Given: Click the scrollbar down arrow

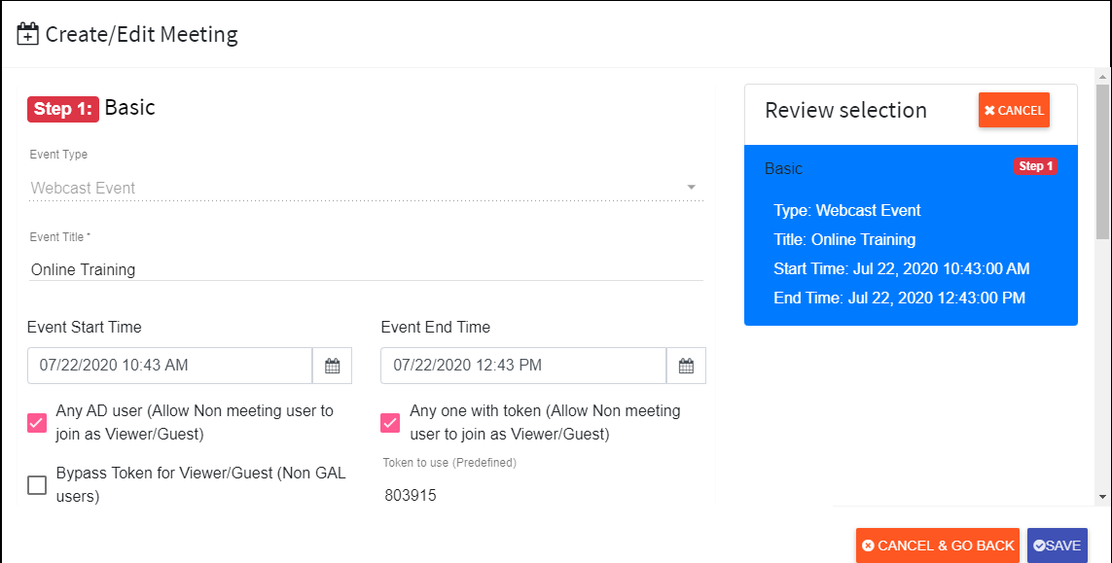Looking at the screenshot, I should [x=1102, y=497].
